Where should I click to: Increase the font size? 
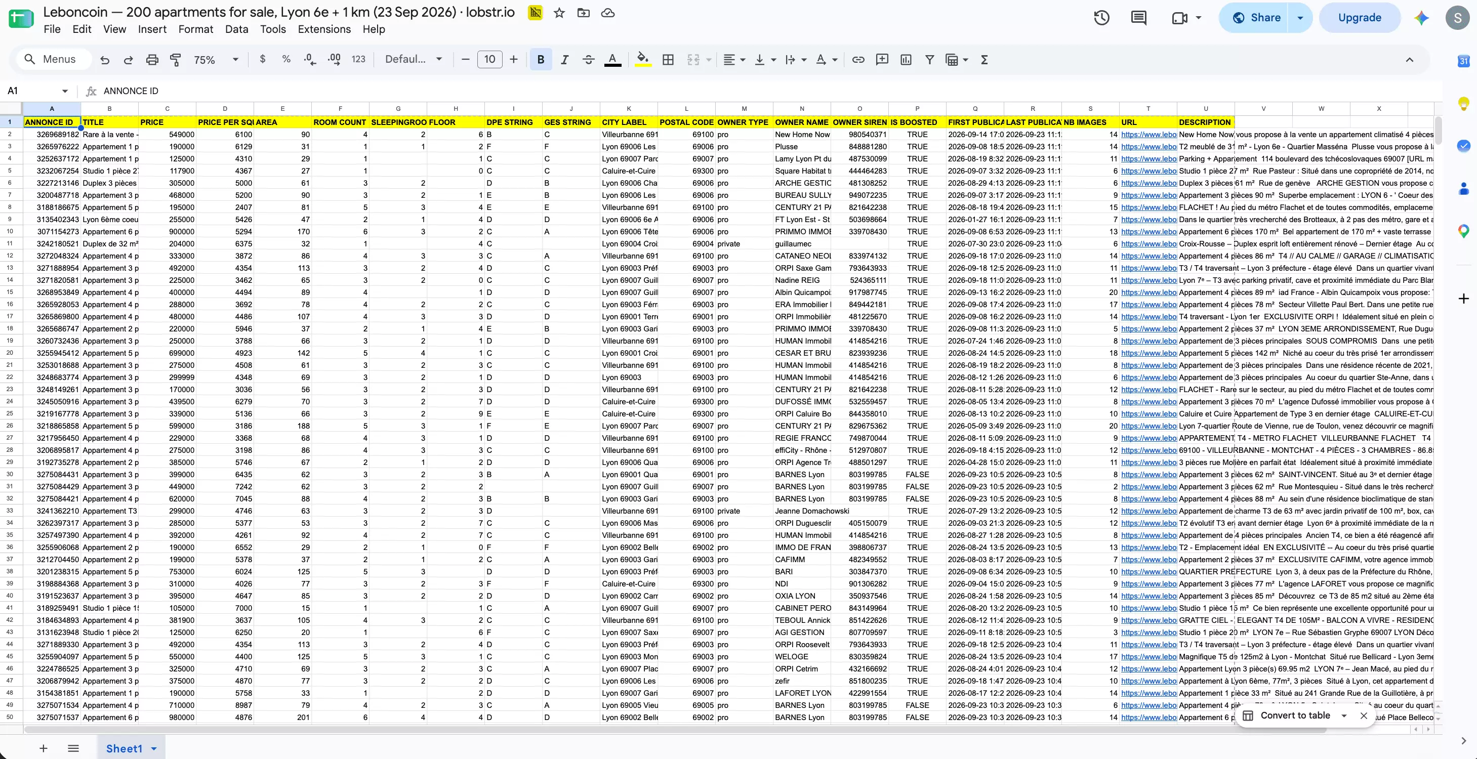(x=514, y=60)
